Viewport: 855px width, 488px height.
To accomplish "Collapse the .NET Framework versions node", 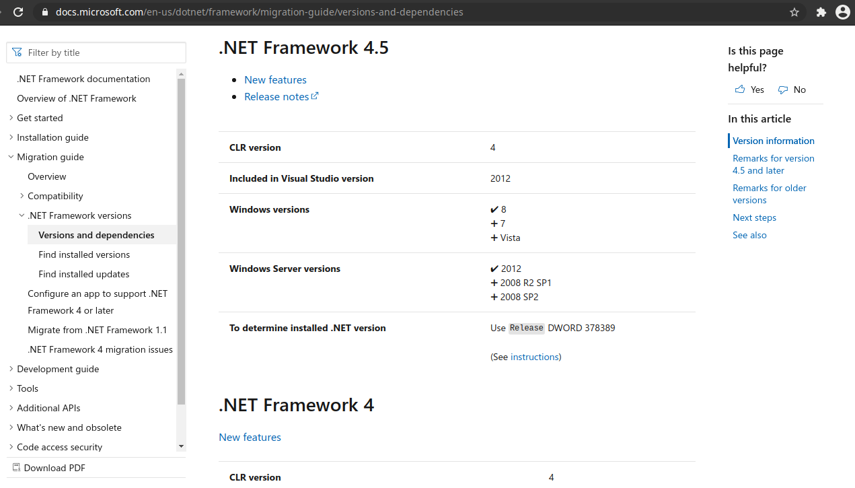I will 22,215.
